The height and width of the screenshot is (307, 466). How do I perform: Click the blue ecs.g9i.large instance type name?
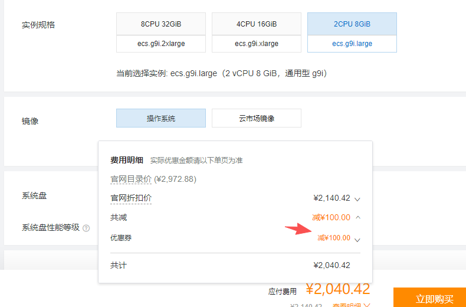[352, 44]
